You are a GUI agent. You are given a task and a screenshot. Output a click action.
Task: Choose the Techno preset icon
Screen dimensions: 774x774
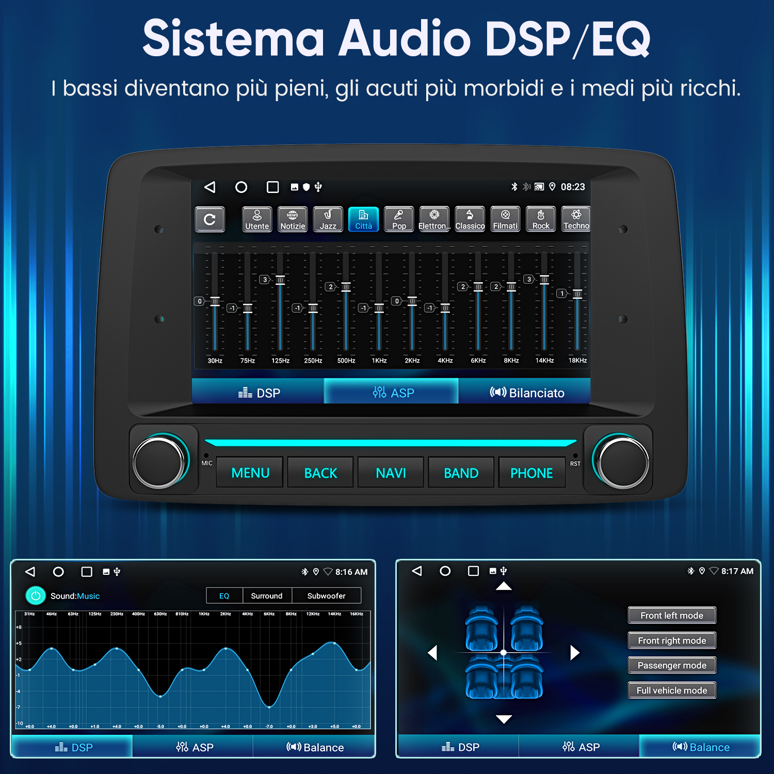click(x=576, y=219)
